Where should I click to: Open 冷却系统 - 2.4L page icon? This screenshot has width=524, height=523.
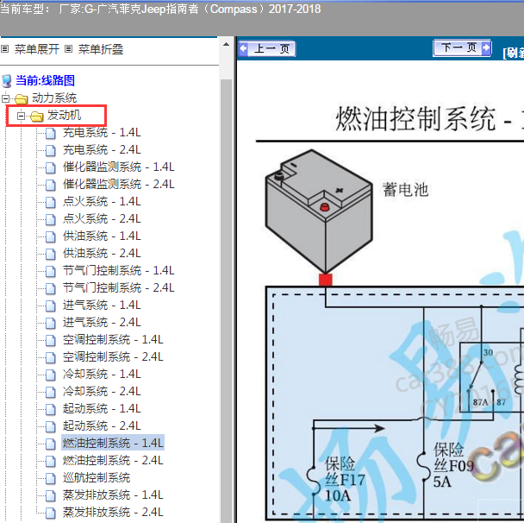[51, 392]
